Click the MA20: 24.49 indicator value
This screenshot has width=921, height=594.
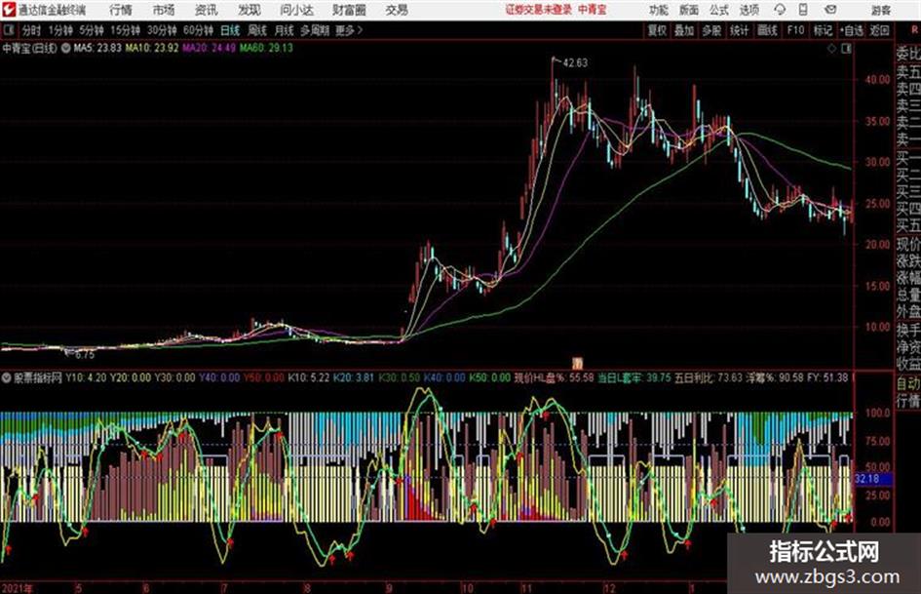210,48
